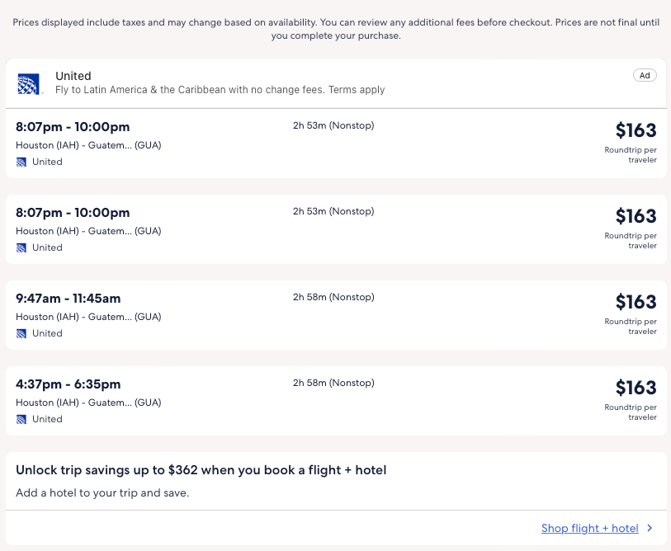
Task: Click the $163 price on the 4:37pm flight
Action: (636, 388)
